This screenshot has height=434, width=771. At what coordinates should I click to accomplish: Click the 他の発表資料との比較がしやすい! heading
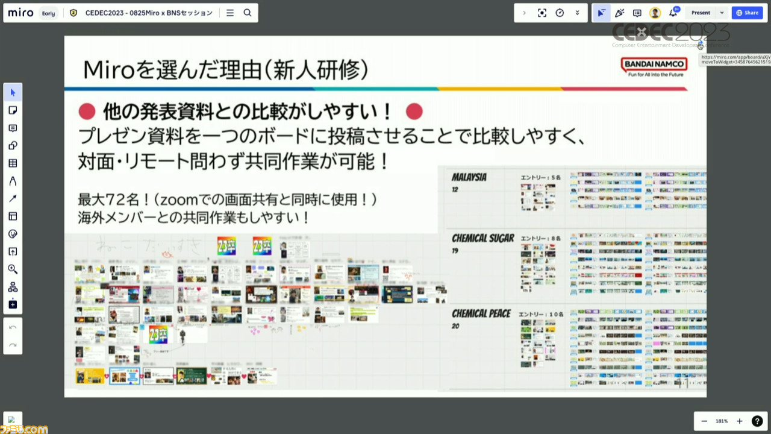point(248,112)
